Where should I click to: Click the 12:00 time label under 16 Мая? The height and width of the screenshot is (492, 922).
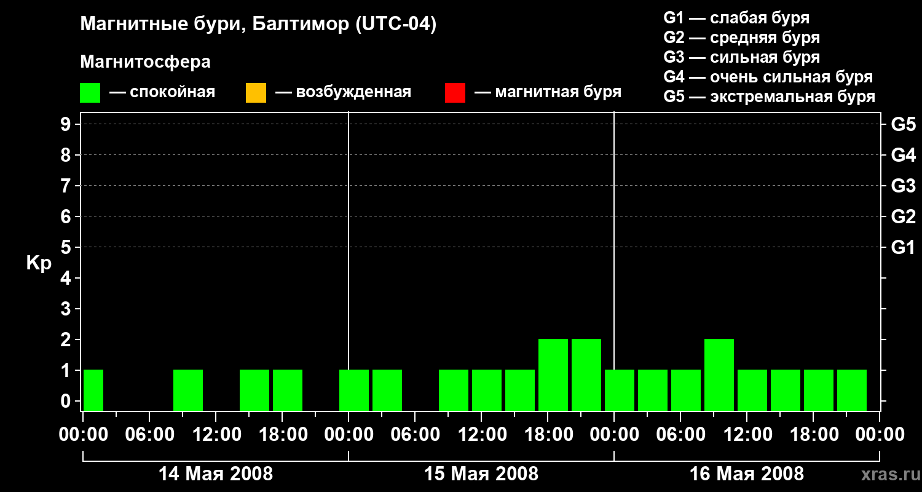pos(747,435)
